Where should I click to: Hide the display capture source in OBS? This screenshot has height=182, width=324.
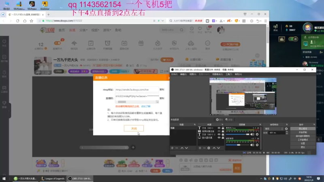coord(219,138)
